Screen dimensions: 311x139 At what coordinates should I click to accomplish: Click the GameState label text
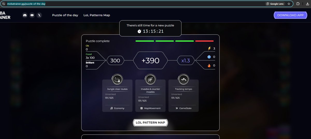tap(185, 108)
